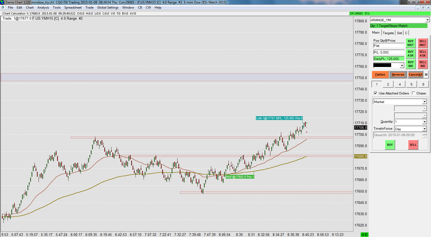The height and width of the screenshot is (237, 431).
Task: Click the green BUY button at panel bottom
Action: coord(390,145)
